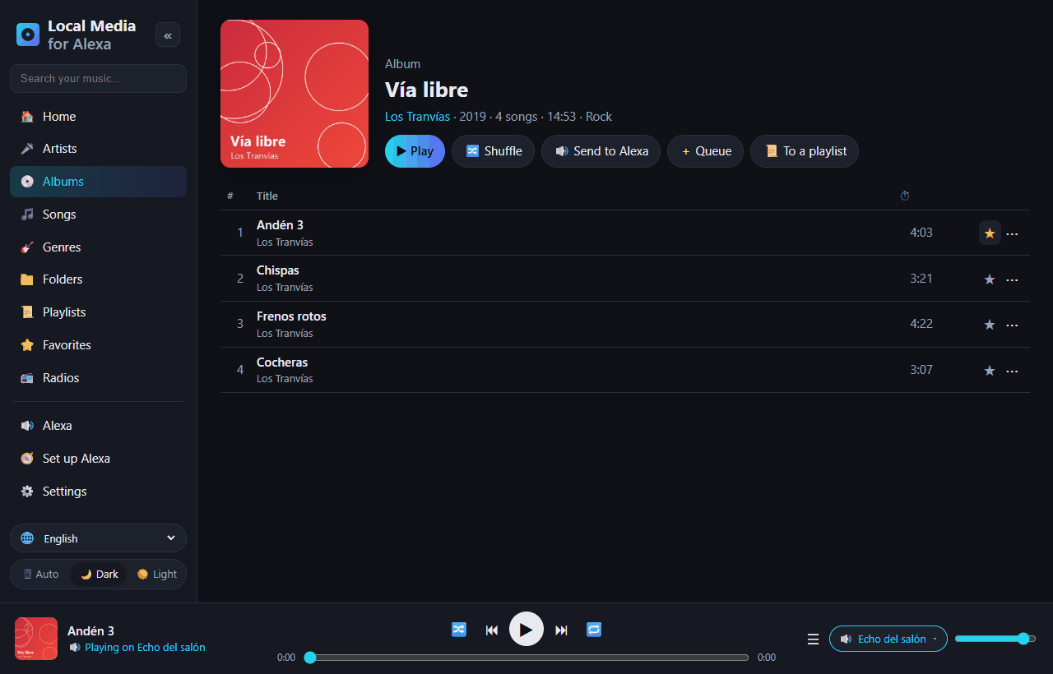Go to Home in the sidebar
1053x674 pixels.
tap(99, 117)
